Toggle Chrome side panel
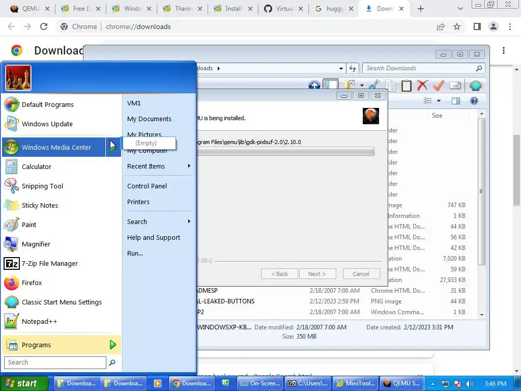521x391 pixels. 477,26
